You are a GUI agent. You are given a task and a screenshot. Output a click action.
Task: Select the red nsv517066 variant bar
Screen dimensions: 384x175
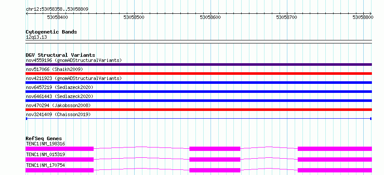(x=198, y=74)
